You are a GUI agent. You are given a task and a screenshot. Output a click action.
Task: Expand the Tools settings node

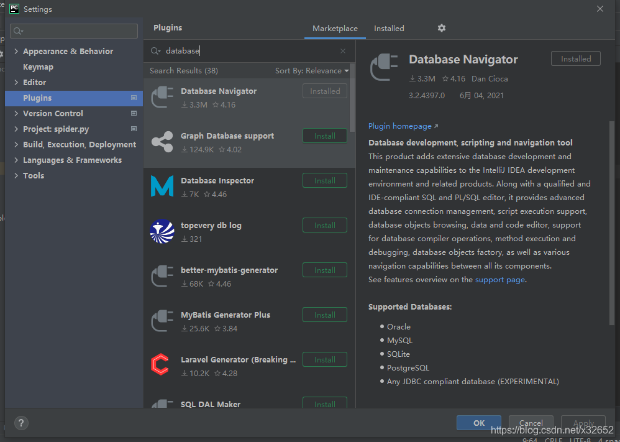point(16,175)
